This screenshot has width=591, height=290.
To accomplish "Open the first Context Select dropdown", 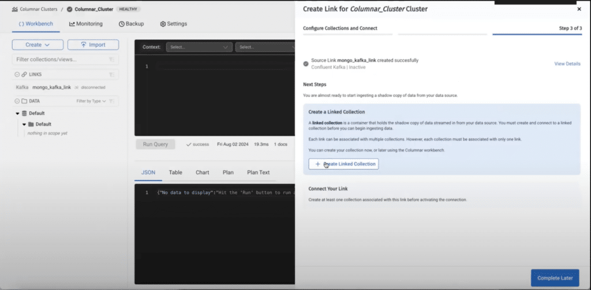I will coord(199,47).
